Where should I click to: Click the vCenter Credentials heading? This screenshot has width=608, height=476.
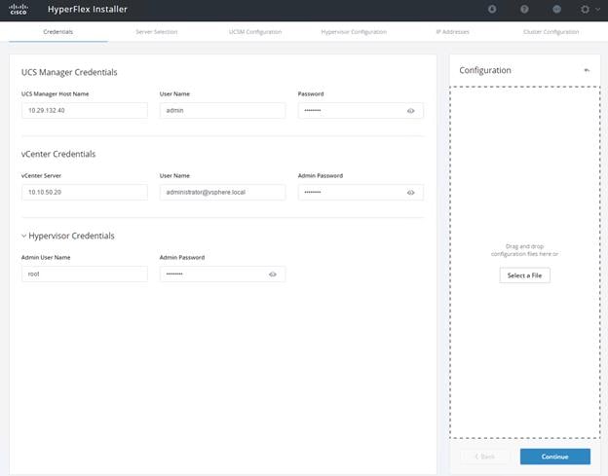click(58, 154)
